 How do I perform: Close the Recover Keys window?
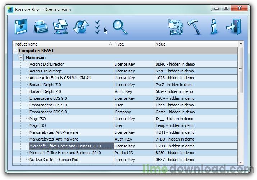(x=239, y=8)
